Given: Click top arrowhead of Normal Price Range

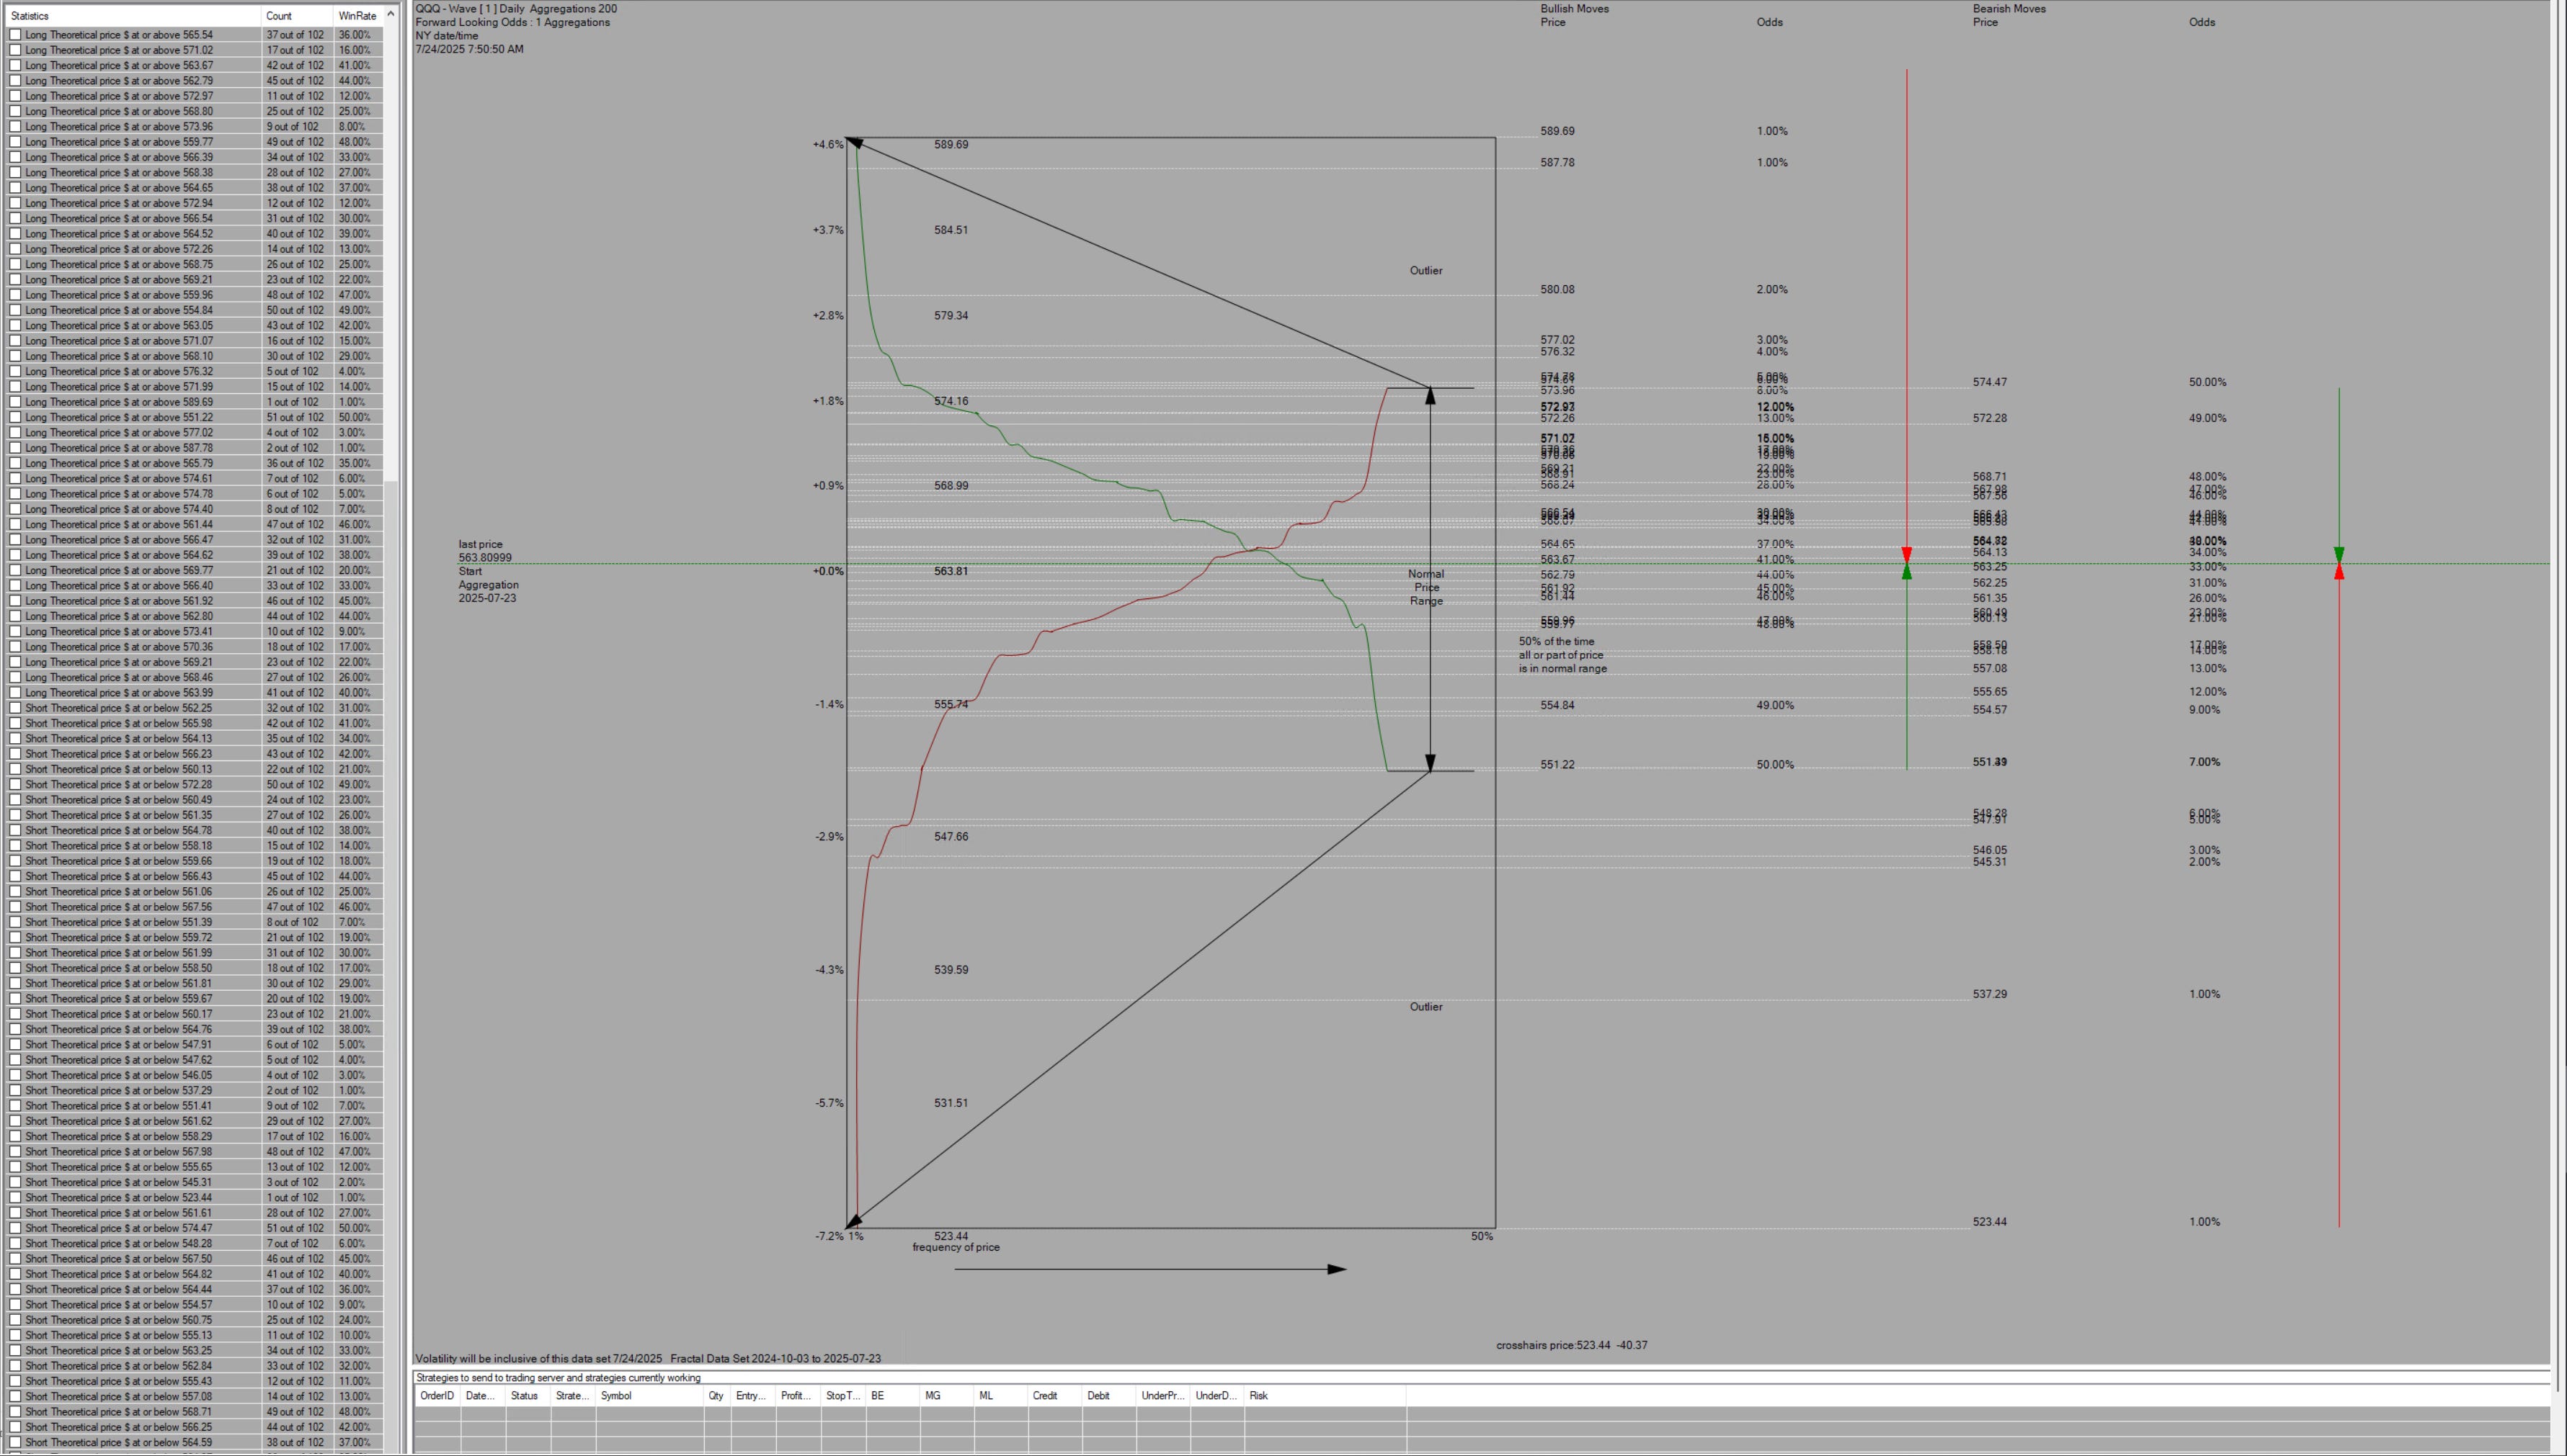Looking at the screenshot, I should [1430, 395].
